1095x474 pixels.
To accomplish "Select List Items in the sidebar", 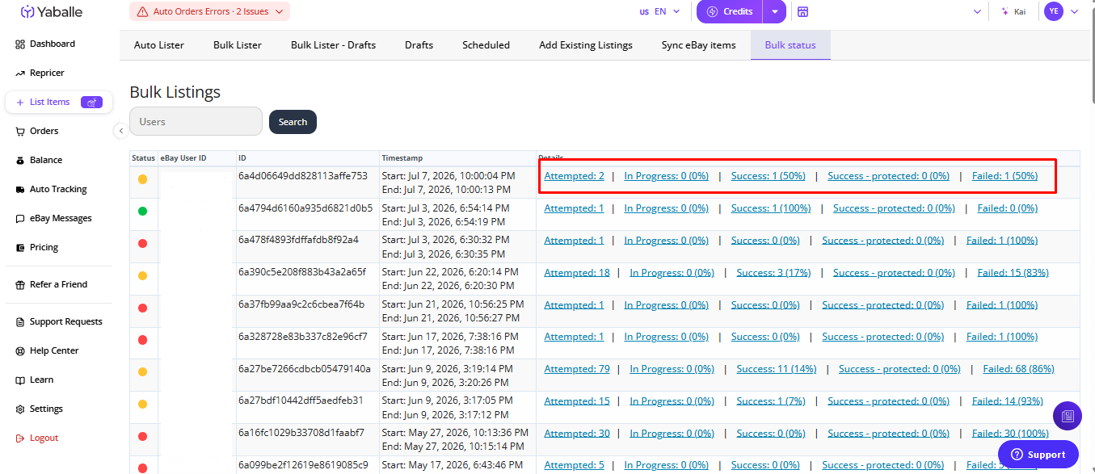I will coord(58,102).
